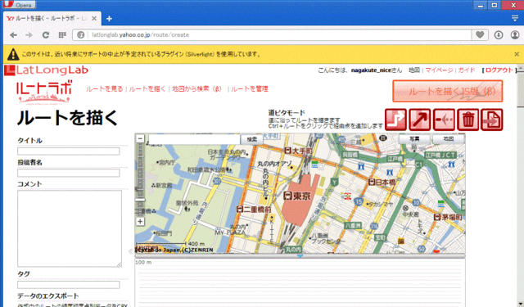Click the コメント text area
Image resolution: width=524 pixels, height=307 pixels.
pos(70,228)
